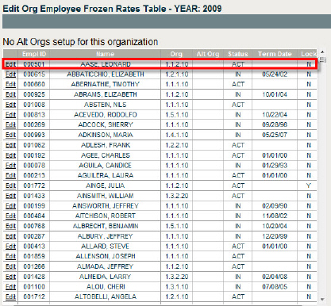Viewport: 331px width, 306px height.
Task: Click Edit for ALMEIDA, LARRY
Action: [10, 277]
